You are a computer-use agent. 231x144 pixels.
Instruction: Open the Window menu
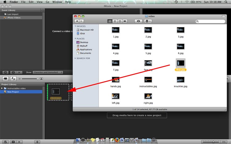[57, 2]
